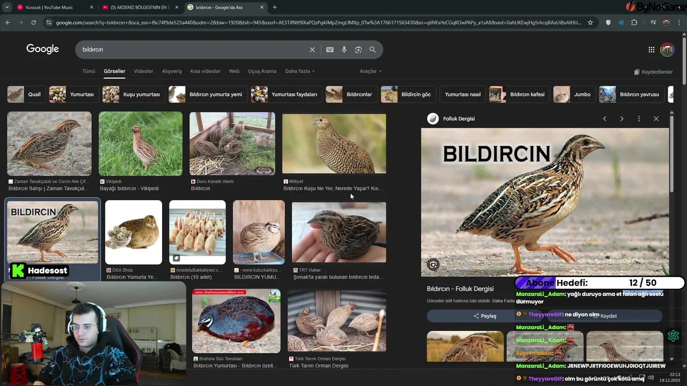This screenshot has height=386, width=687.
Task: Click the search box containing bıldırcın
Action: pyautogui.click(x=193, y=49)
